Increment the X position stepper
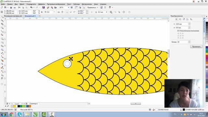 coord(189,23)
